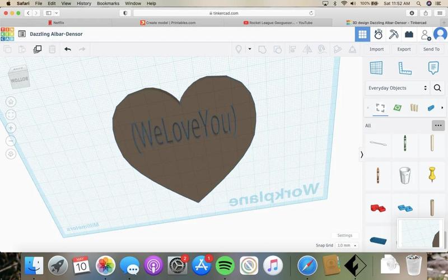Open the Bricks mode icon

click(409, 34)
